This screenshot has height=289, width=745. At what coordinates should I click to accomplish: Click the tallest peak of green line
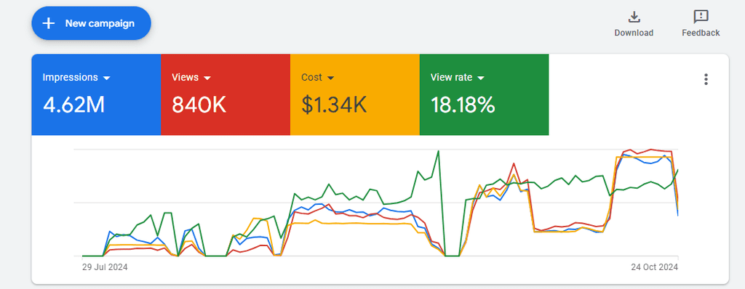pos(438,151)
